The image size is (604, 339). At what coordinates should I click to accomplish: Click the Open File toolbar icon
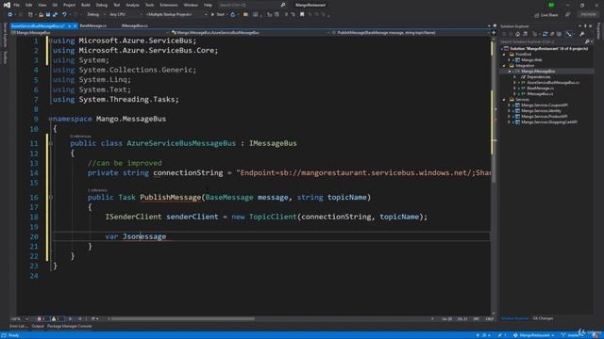(x=41, y=15)
